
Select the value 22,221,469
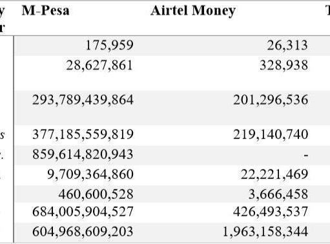[x=274, y=174]
